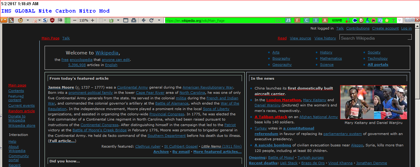Image resolution: width=420 pixels, height=167 pixels.
Task: Click the DDG search engine label
Action: (x=278, y=21)
